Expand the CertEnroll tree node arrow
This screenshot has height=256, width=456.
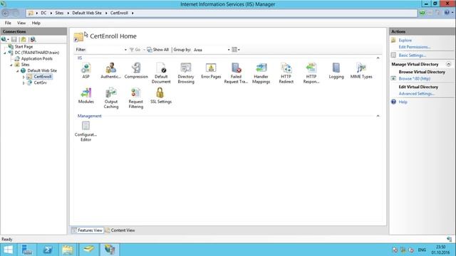click(24, 77)
